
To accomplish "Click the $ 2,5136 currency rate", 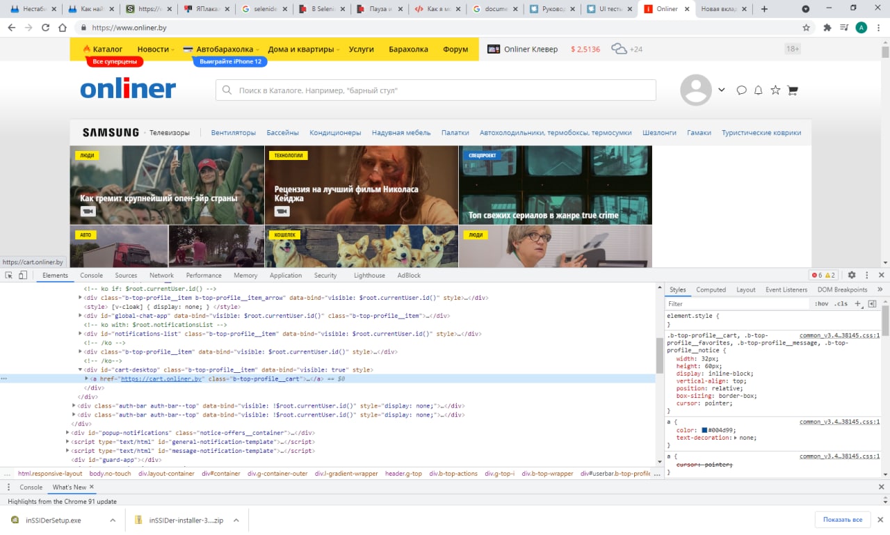I will [585, 49].
